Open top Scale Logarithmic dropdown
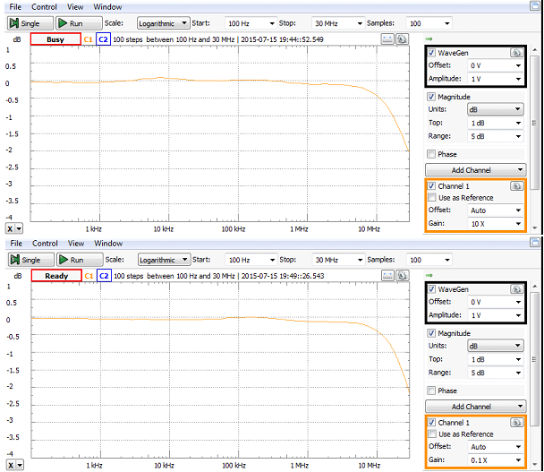The image size is (544, 472). [164, 23]
